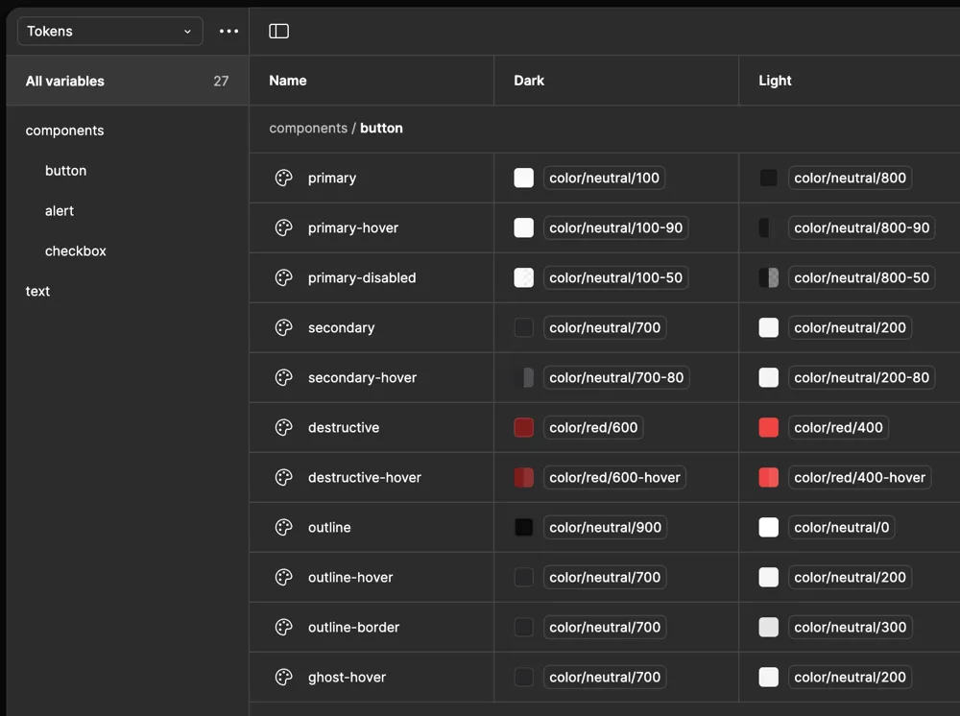Screen dimensions: 960x716
Task: Click the palette icon next to primary
Action: pos(283,178)
